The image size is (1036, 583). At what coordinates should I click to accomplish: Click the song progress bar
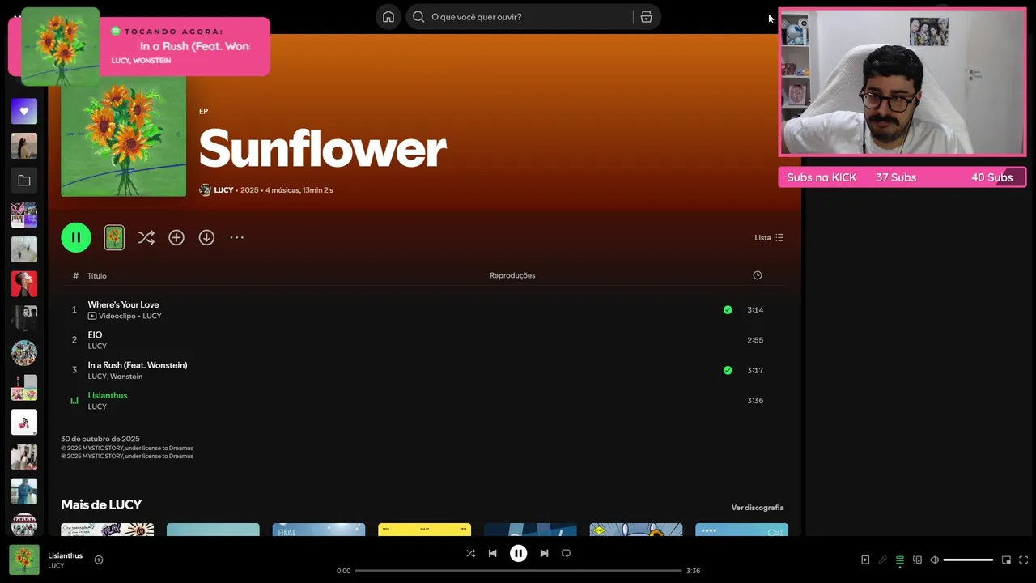pos(518,571)
